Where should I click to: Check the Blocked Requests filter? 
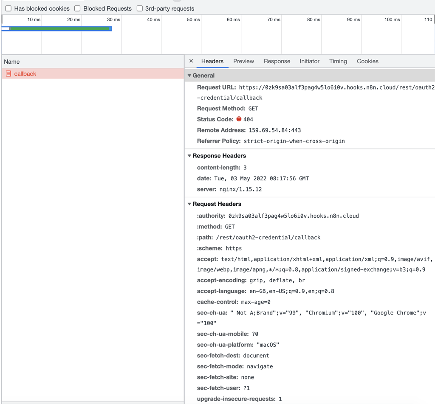pyautogui.click(x=77, y=8)
